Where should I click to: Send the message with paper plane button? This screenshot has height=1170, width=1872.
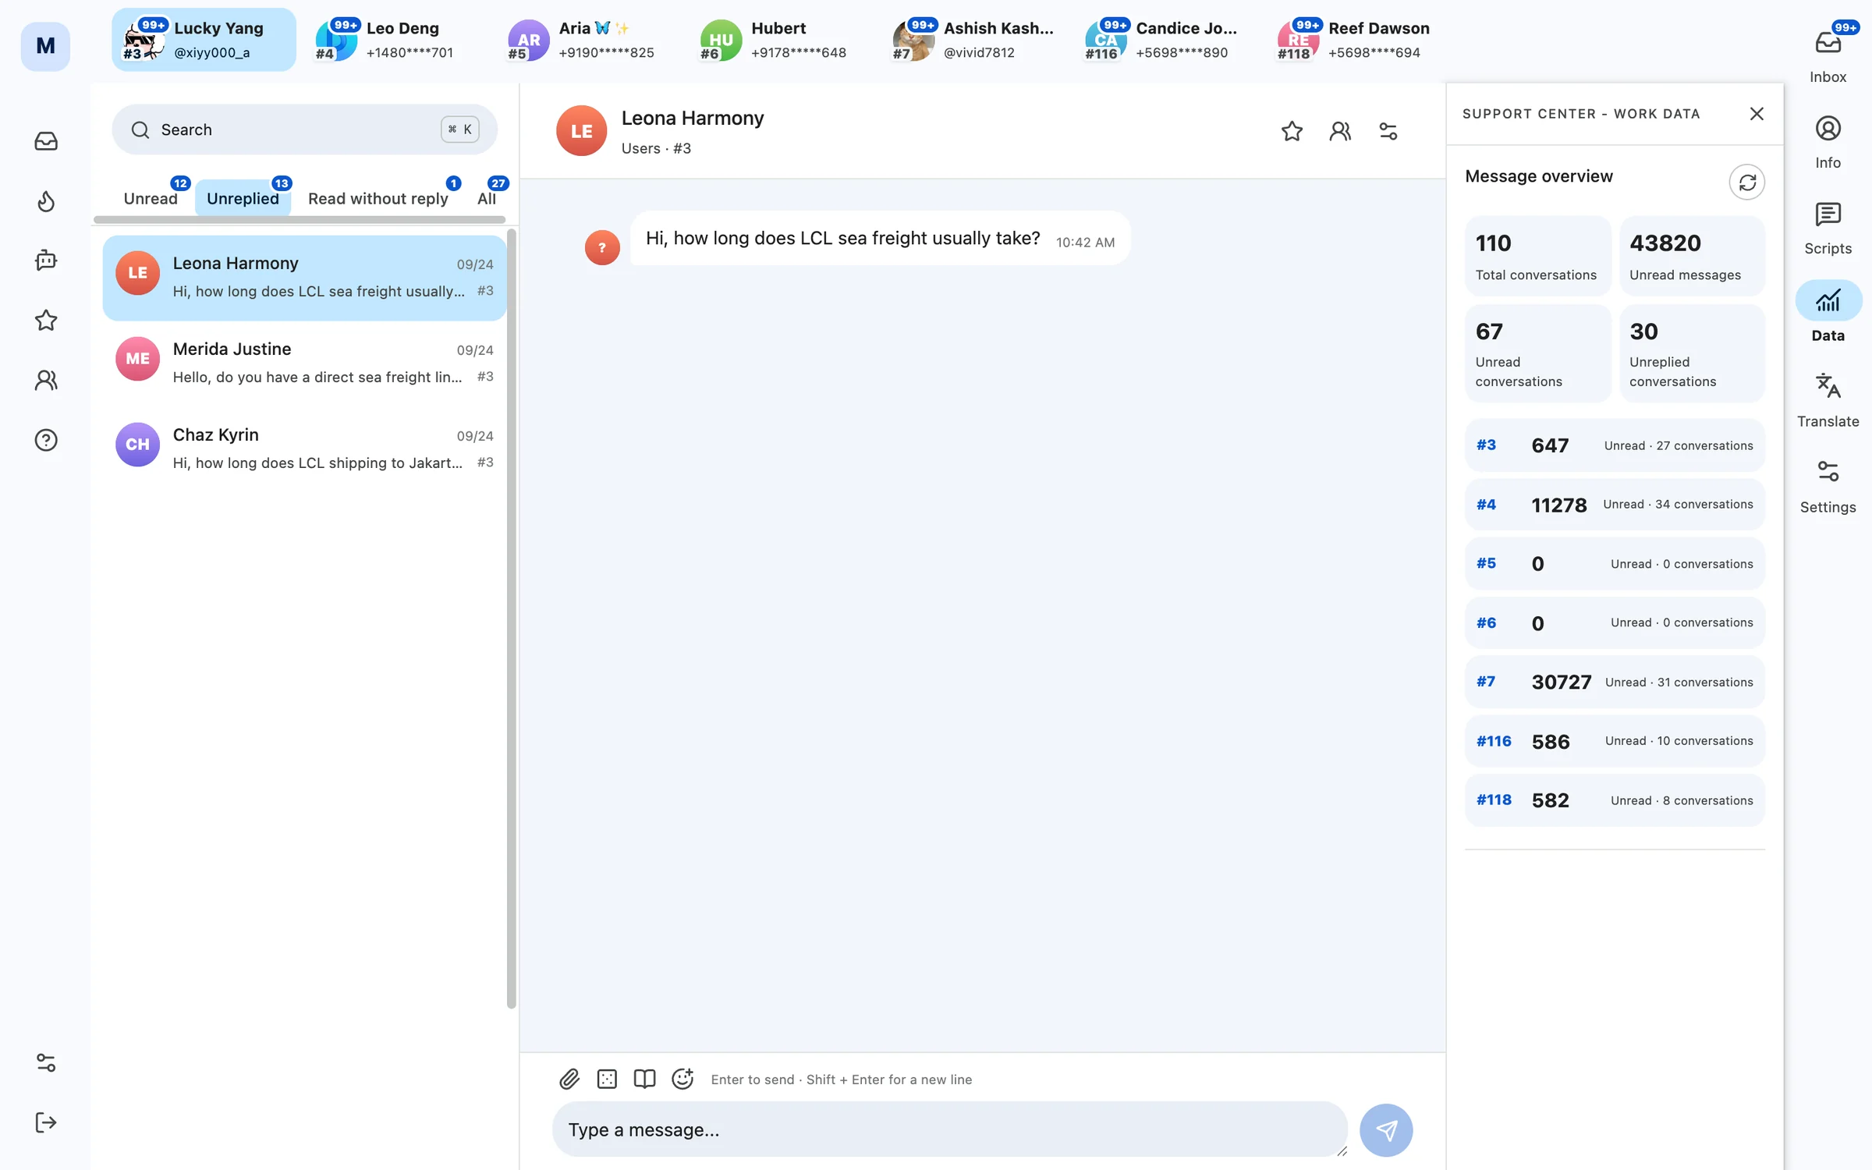(1386, 1129)
